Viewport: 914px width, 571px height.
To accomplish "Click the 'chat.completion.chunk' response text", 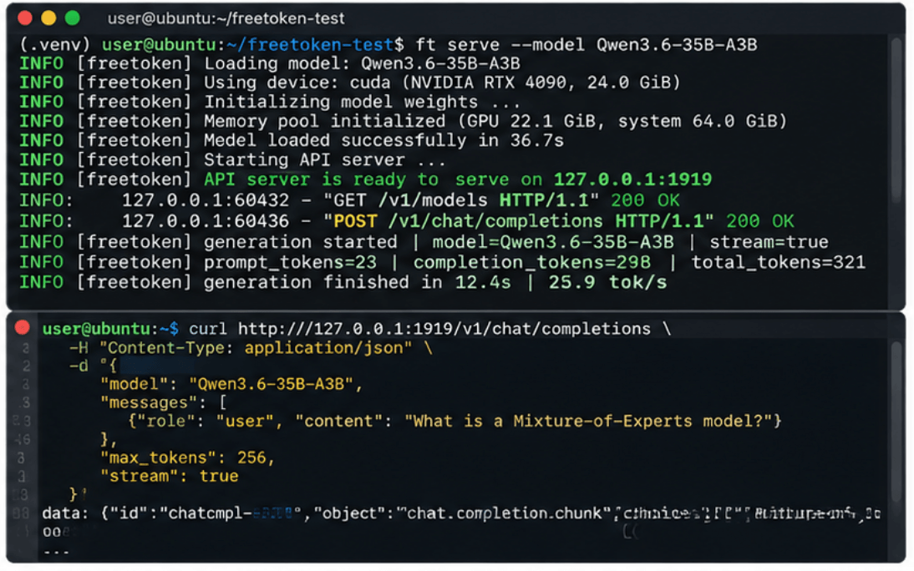I will pyautogui.click(x=504, y=513).
